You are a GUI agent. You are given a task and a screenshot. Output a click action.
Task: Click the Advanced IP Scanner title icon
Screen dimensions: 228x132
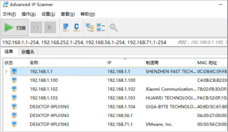(x=5, y=5)
